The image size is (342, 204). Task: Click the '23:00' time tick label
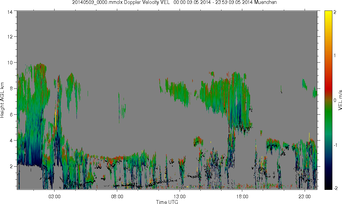[305, 196]
